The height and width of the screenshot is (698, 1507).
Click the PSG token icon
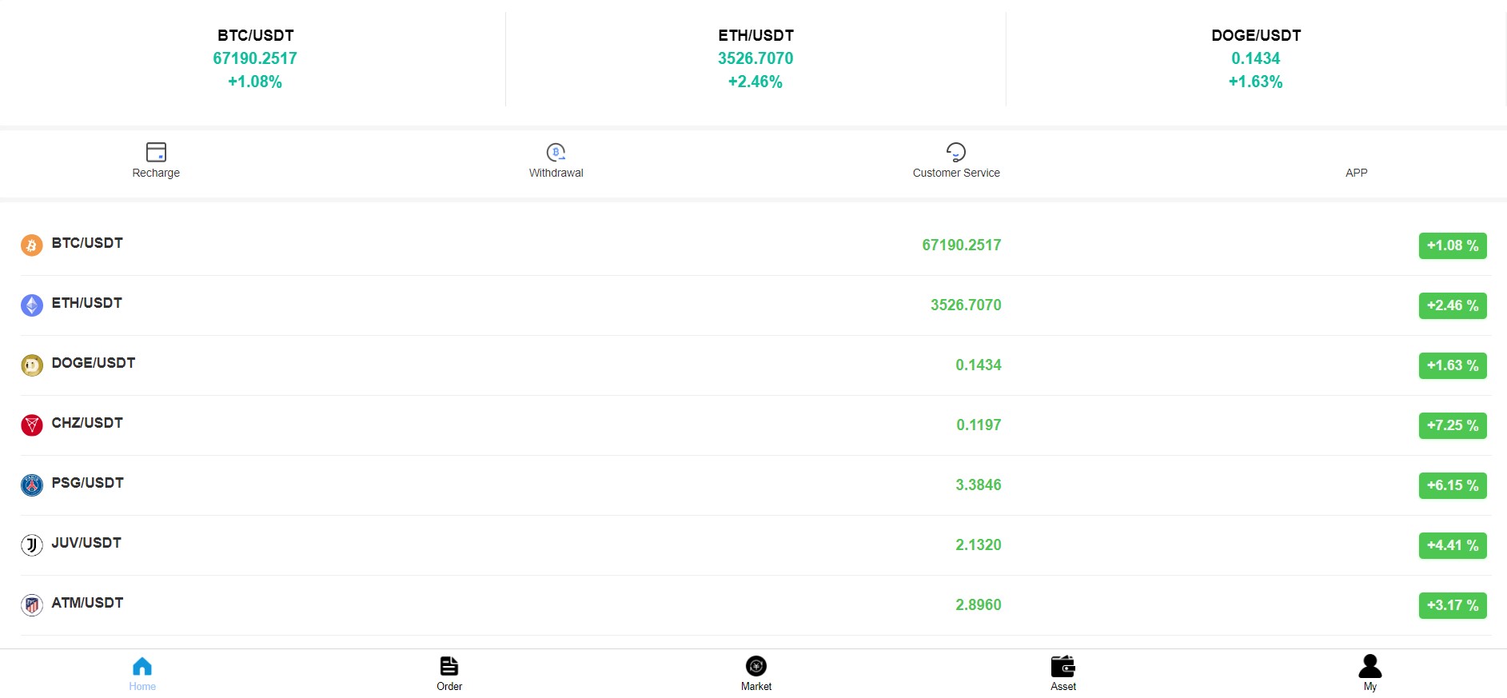pos(32,485)
